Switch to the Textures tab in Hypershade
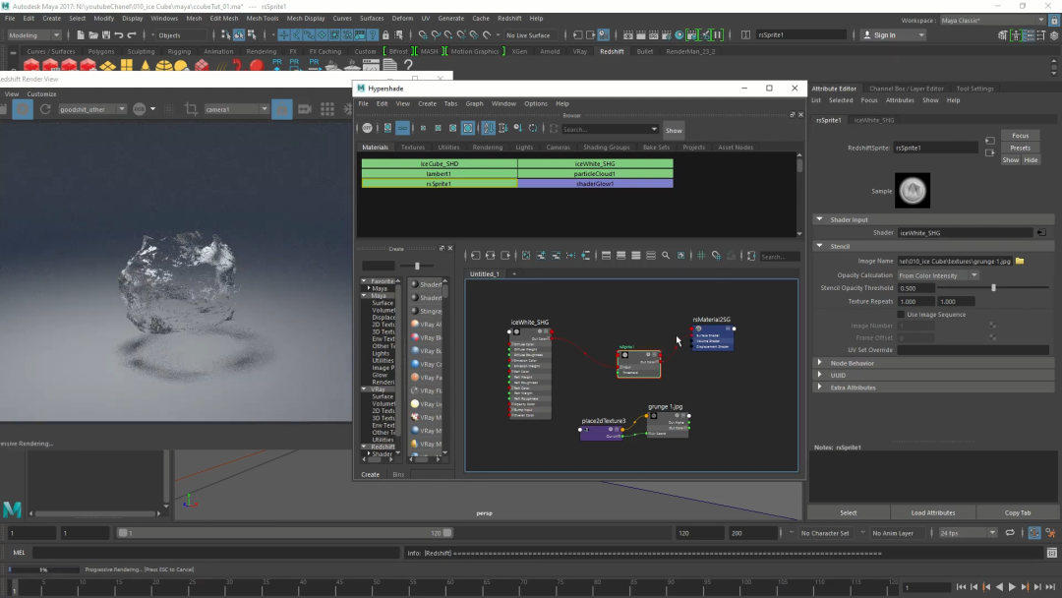 [412, 147]
